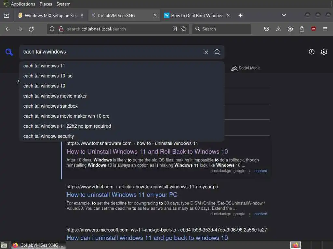Select the Social Media category tab
The height and width of the screenshot is (249, 333).
[x=246, y=68]
